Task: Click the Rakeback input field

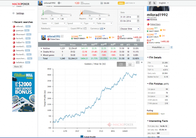Action: point(59,28)
